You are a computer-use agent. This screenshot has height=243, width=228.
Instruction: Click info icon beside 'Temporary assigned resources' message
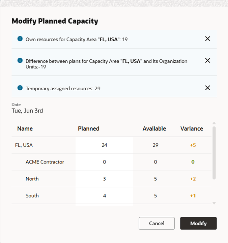20,88
